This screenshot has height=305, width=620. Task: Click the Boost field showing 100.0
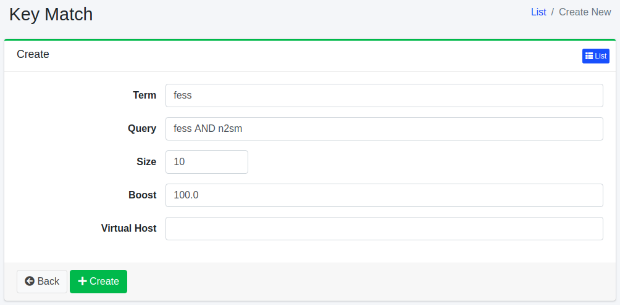tap(383, 195)
